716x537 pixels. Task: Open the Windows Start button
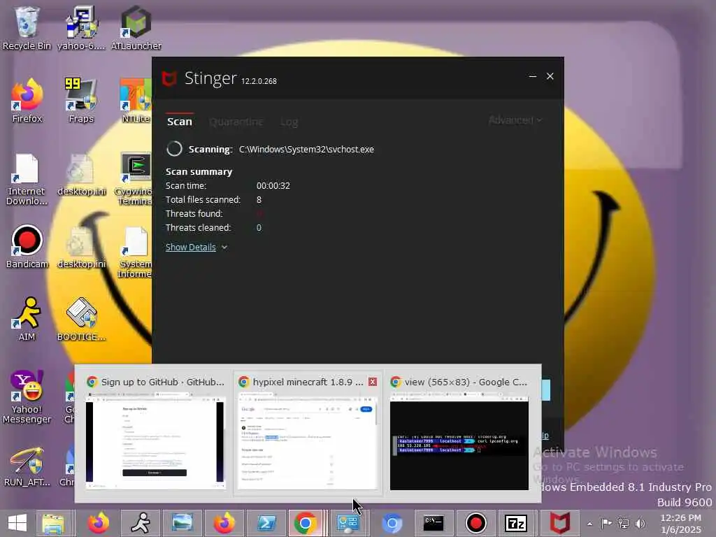[x=17, y=523]
